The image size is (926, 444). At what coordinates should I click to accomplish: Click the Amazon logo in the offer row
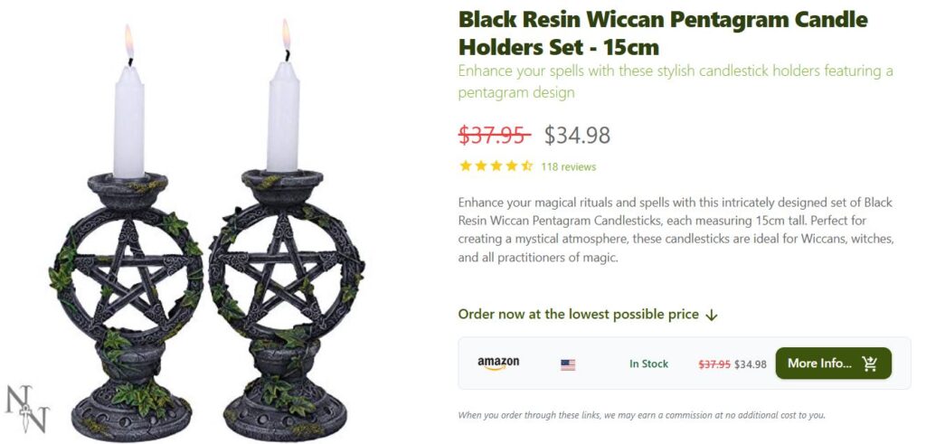pyautogui.click(x=498, y=364)
